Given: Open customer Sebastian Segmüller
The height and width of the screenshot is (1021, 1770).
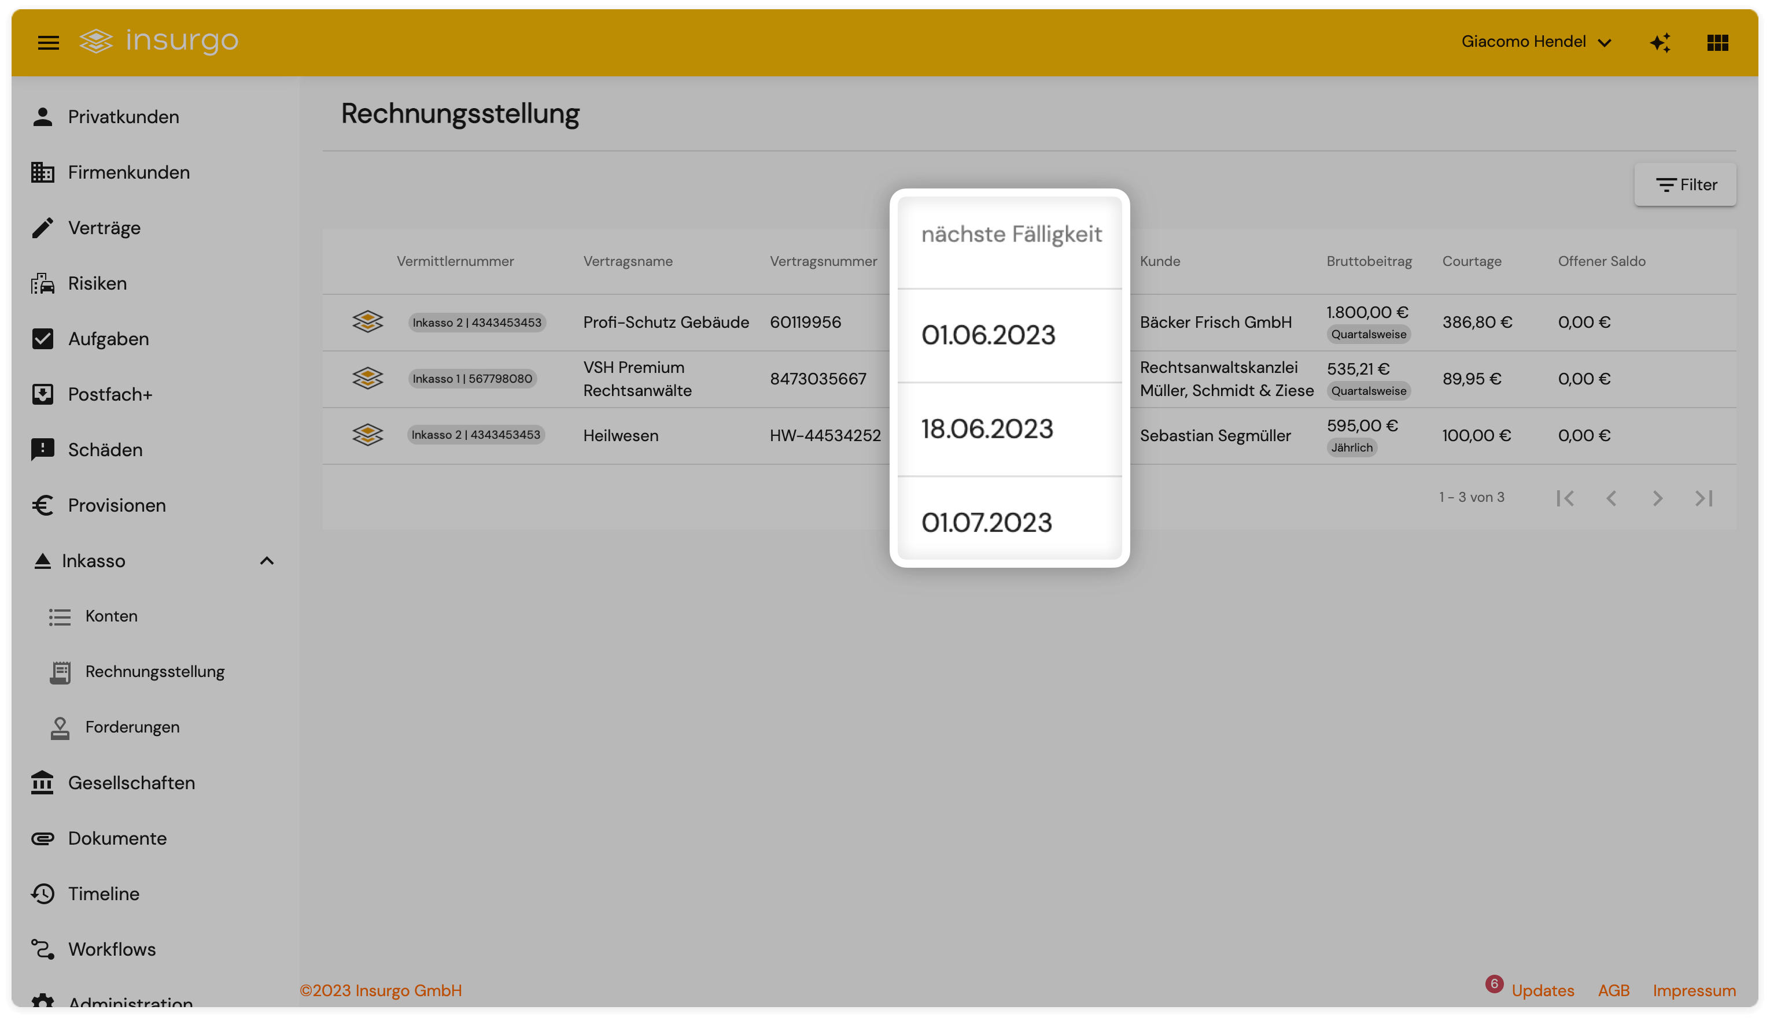Looking at the screenshot, I should (1215, 435).
